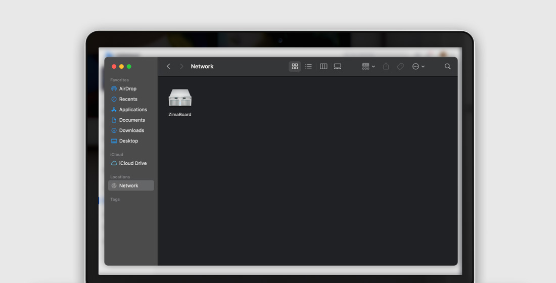The height and width of the screenshot is (283, 556).
Task: Open iCloud Drive in the sidebar
Action: point(131,163)
